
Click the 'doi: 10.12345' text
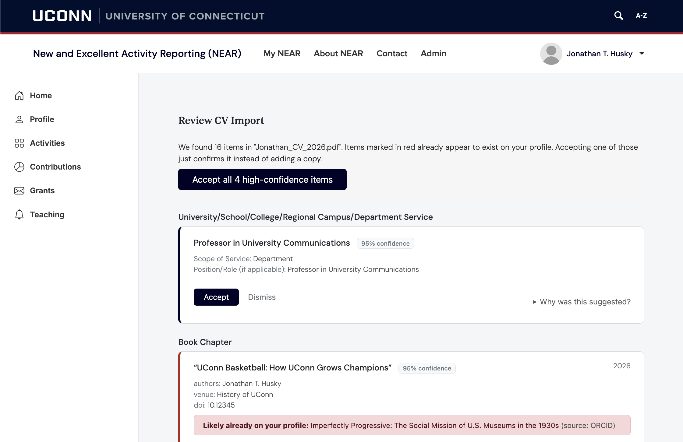(214, 405)
